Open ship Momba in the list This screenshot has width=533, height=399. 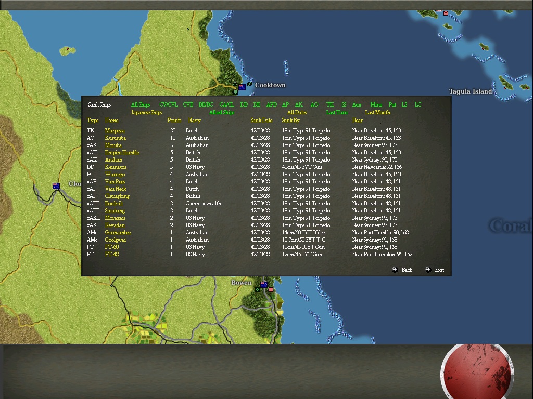(113, 145)
